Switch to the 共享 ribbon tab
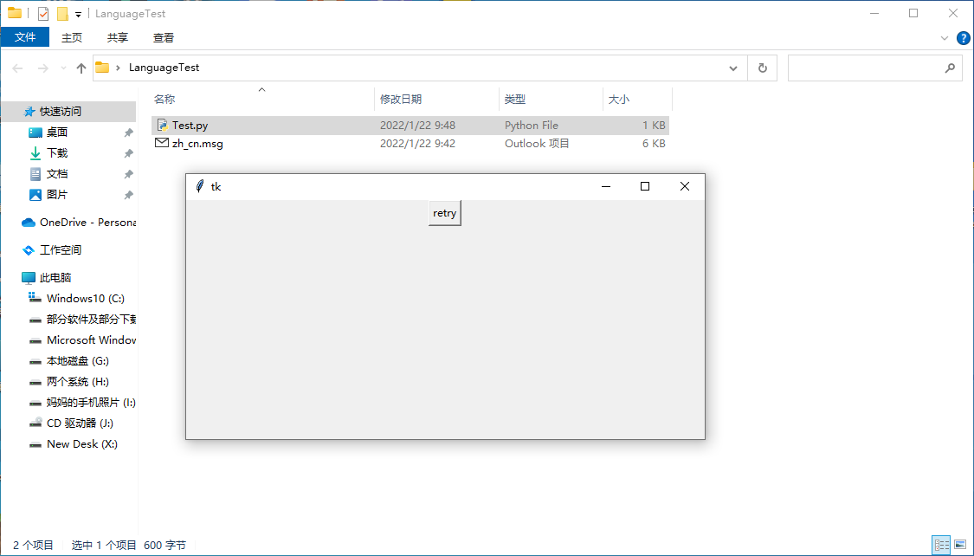 coord(118,37)
